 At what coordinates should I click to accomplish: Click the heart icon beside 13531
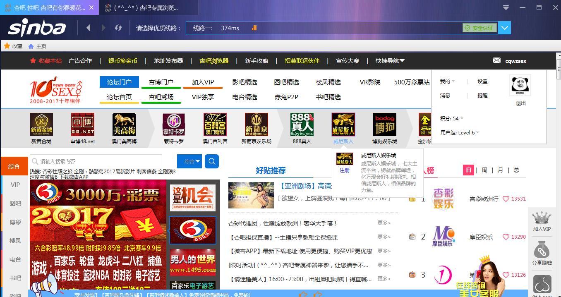(x=506, y=199)
